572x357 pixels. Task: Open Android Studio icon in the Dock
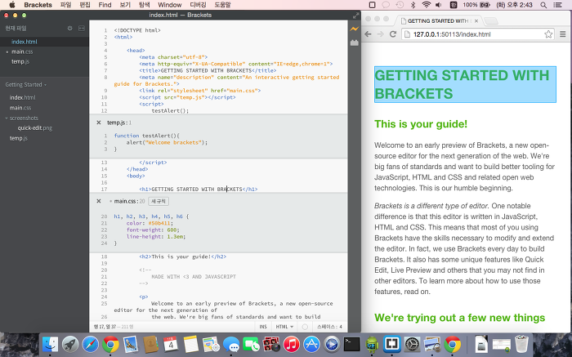pos(372,344)
